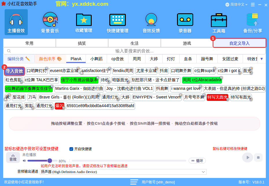Play the 特写无面光 red sound button
Viewport: 269px width, 186px height.
[x=218, y=97]
